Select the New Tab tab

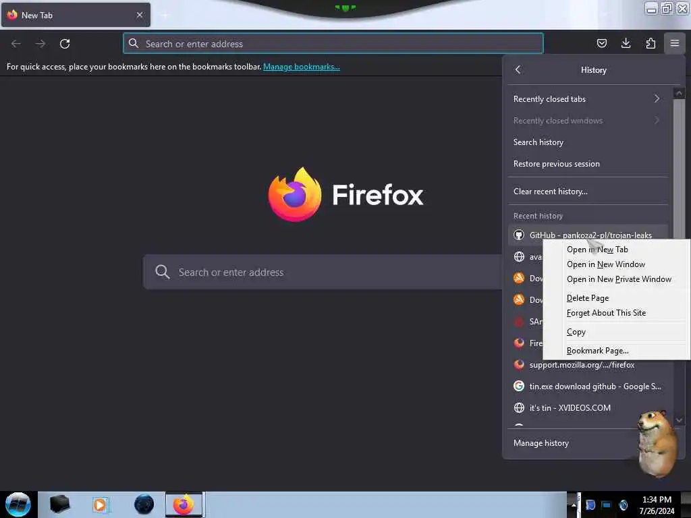click(76, 15)
